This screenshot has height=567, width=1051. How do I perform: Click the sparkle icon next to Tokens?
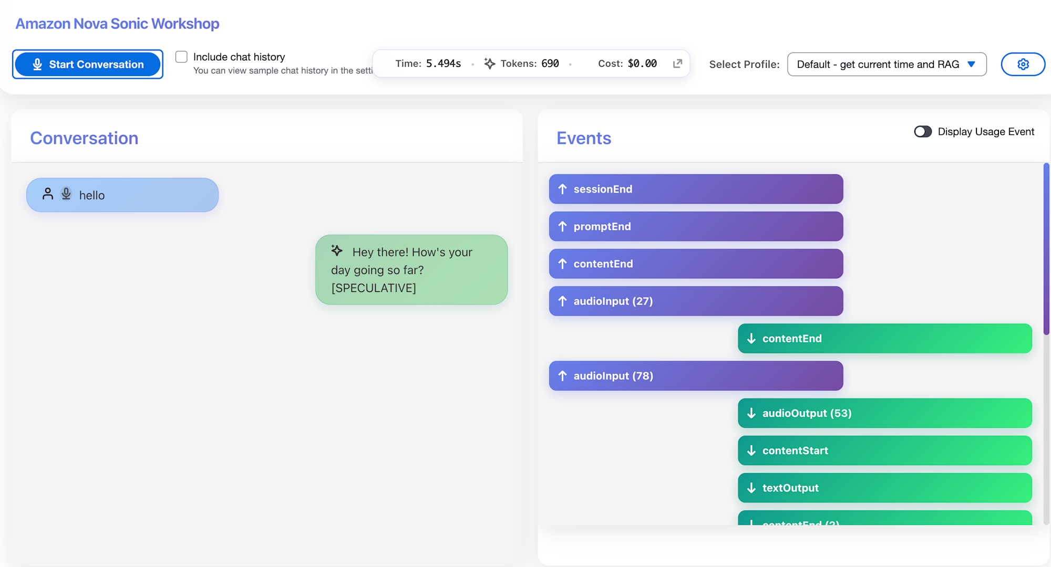pyautogui.click(x=489, y=64)
